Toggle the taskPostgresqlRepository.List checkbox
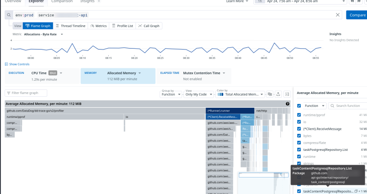Image resolution: width=367 pixels, height=194 pixels. click(299, 150)
